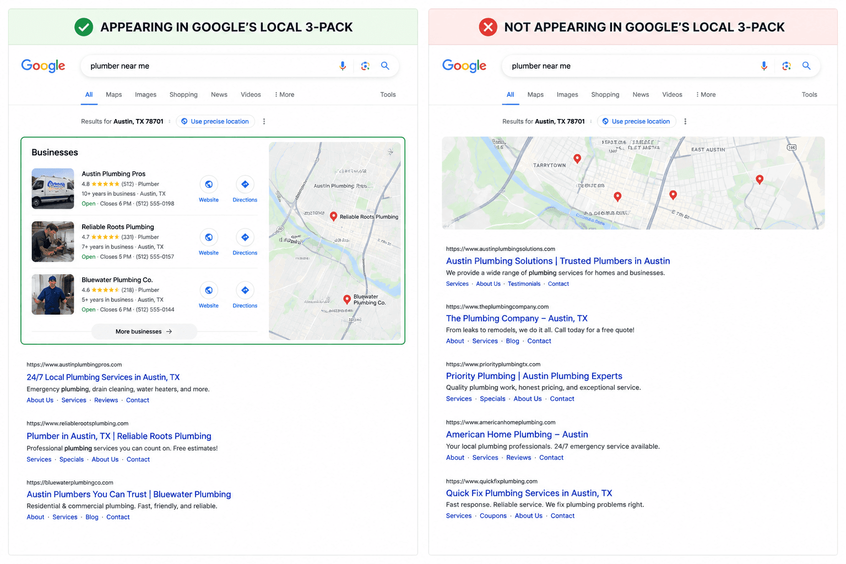Viewport: 846px width, 564px height.
Task: Open Austin Plumbers You Can Trust Bluewater link
Action: pyautogui.click(x=129, y=495)
